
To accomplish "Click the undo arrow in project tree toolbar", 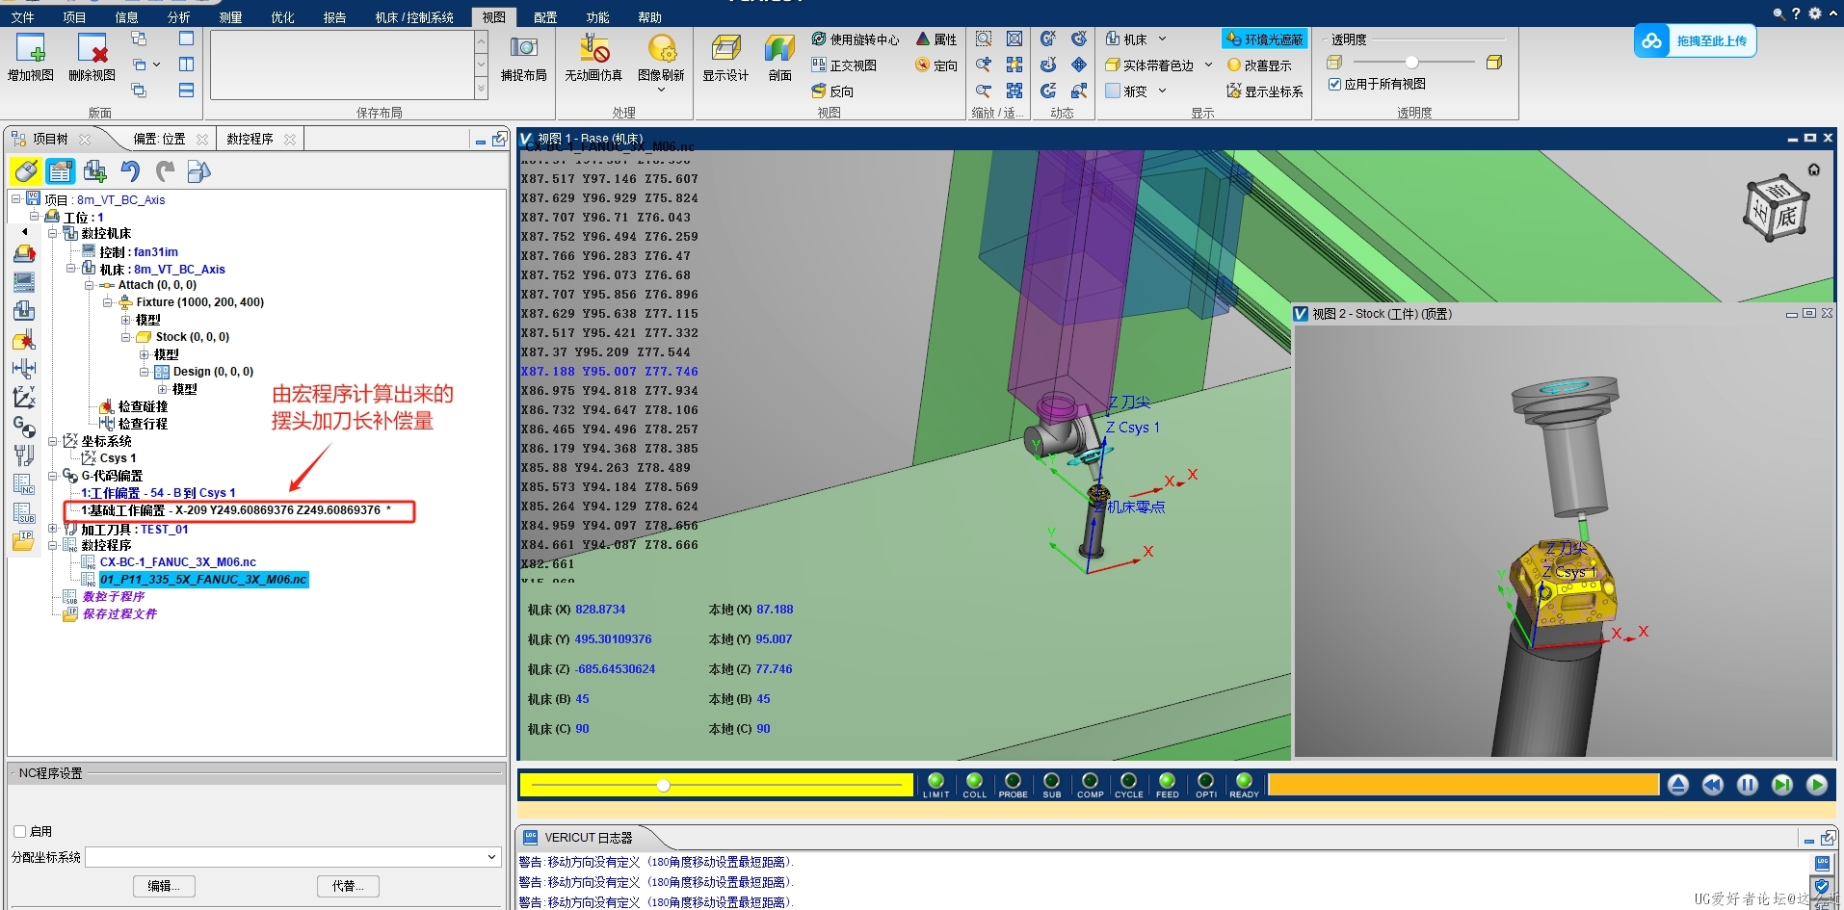I will click(x=130, y=171).
